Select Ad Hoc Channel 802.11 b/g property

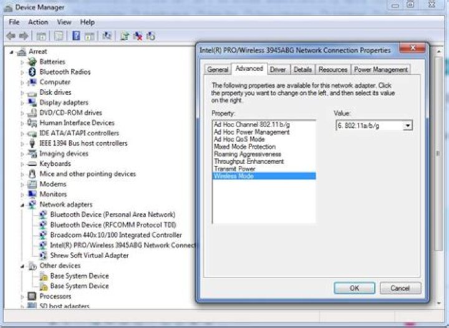click(x=264, y=125)
